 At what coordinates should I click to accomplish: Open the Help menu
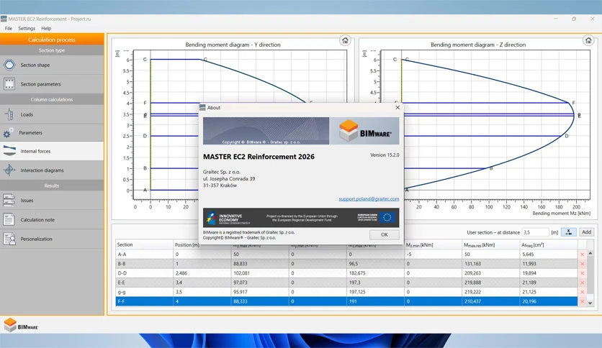(46, 28)
